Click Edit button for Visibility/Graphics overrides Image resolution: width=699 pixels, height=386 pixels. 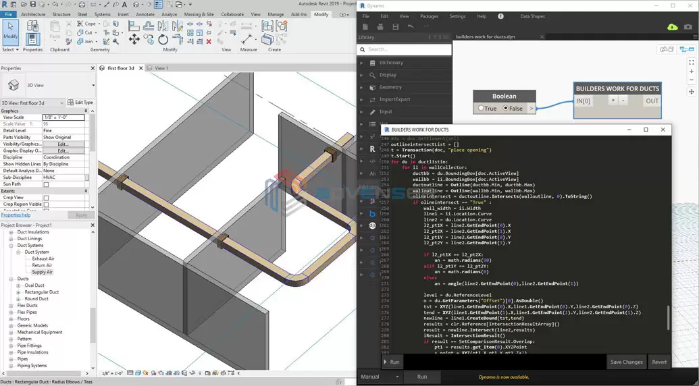tap(63, 144)
